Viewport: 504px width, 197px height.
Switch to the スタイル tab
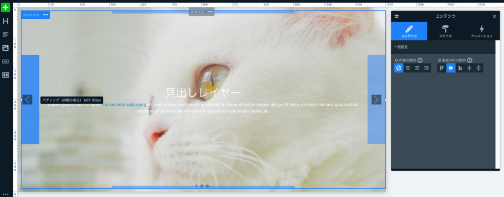[445, 31]
